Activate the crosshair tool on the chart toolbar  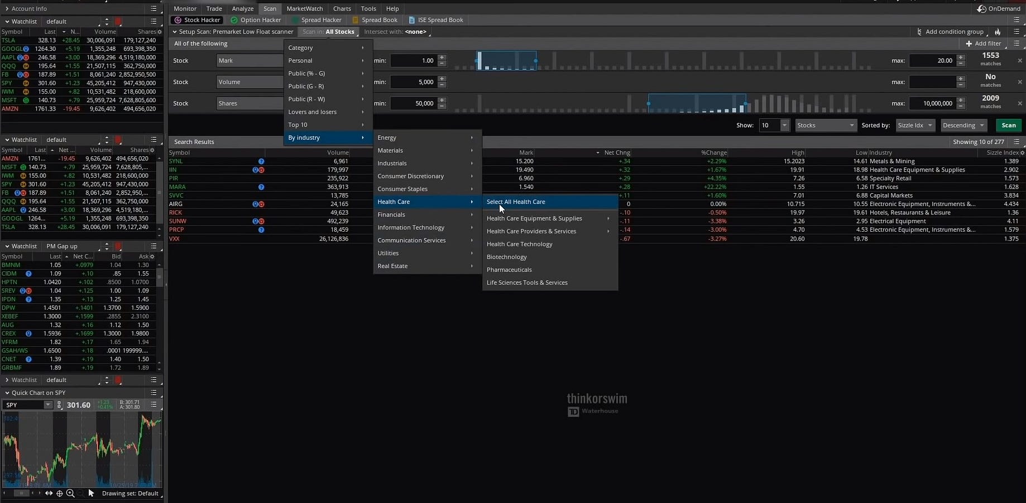59,494
